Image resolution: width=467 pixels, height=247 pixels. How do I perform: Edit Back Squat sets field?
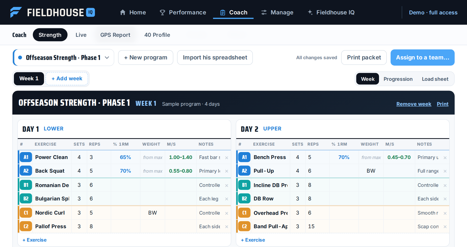[79, 171]
